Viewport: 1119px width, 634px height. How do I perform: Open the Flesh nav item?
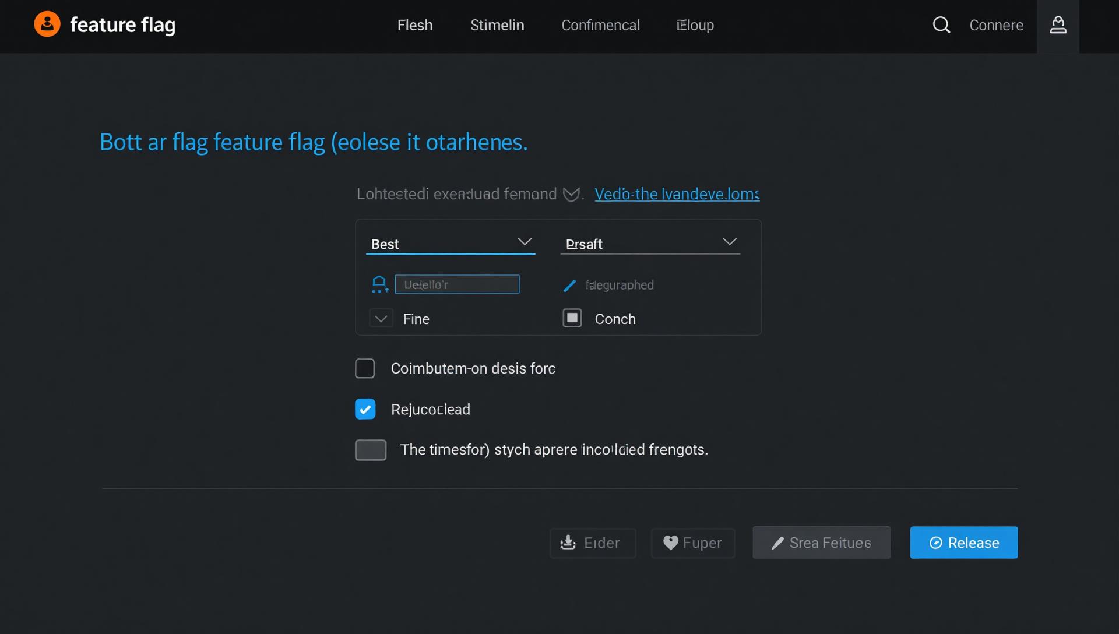(x=415, y=26)
